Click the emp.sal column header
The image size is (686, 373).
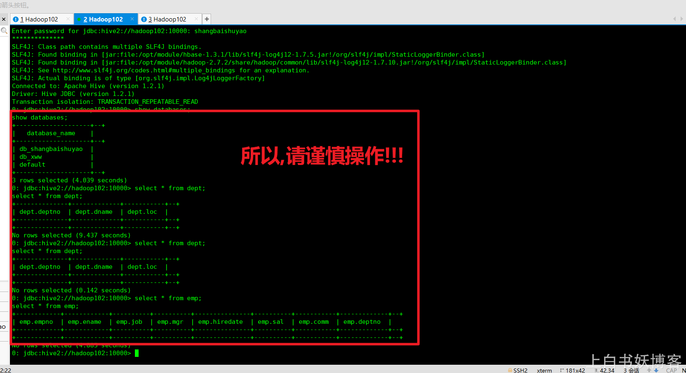pos(271,322)
